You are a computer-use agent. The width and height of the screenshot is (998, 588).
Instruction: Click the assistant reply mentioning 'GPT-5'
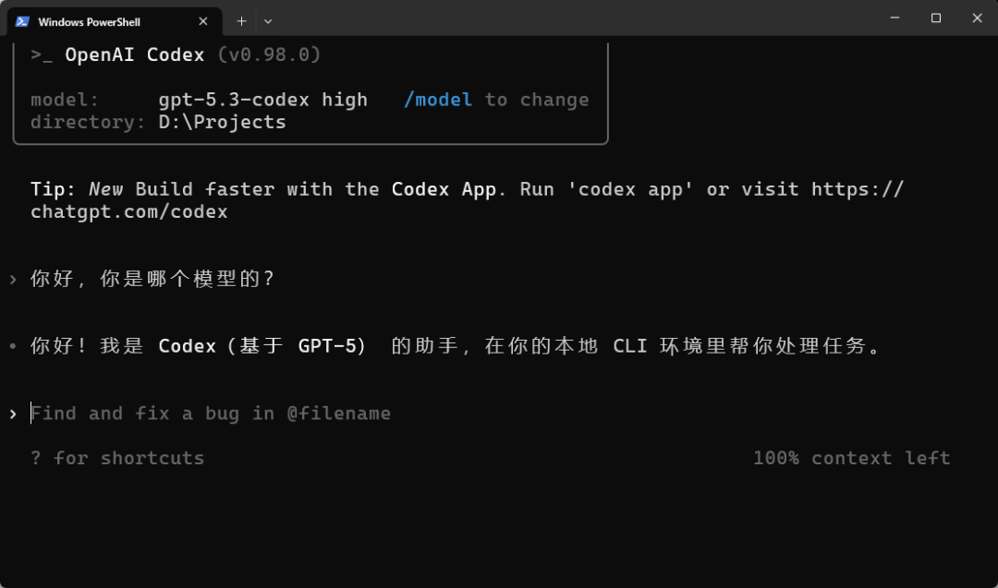click(x=455, y=346)
